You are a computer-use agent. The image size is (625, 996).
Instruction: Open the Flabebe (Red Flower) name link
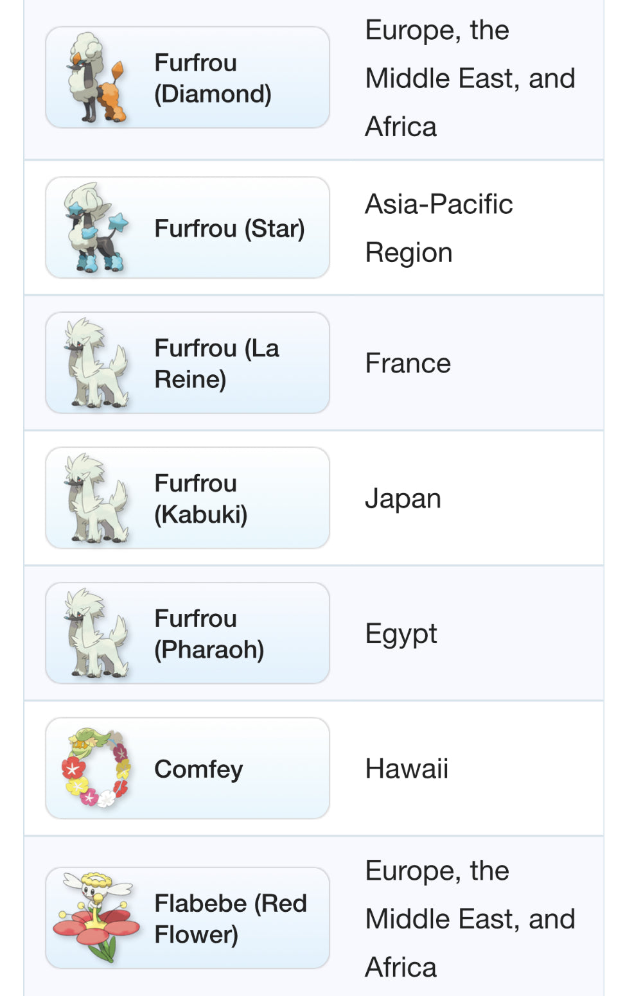(230, 918)
